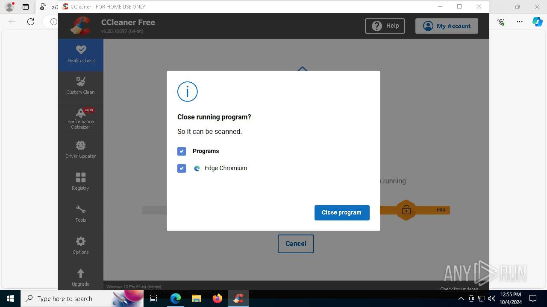Click the Health Check progress bar

coord(296,210)
